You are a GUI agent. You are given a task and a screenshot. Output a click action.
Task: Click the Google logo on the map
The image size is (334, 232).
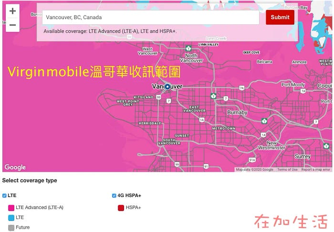tap(15, 167)
